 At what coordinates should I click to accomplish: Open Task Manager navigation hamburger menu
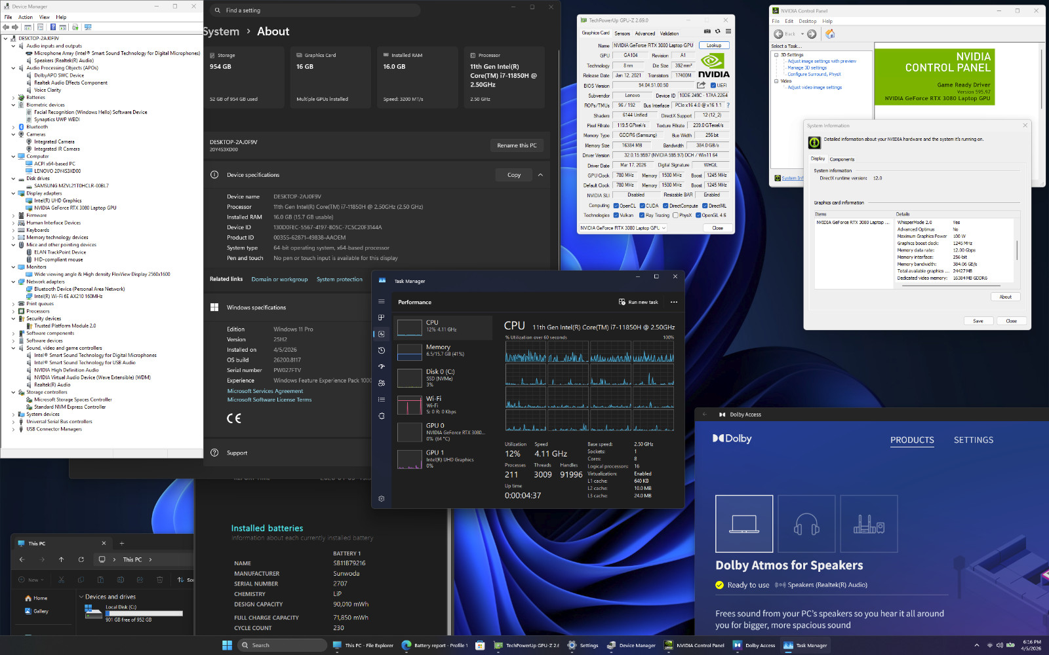[x=381, y=302]
